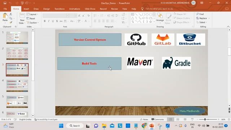Start presentation from beginning icon in title bar
The image size is (231, 130).
pyautogui.click(x=22, y=3)
